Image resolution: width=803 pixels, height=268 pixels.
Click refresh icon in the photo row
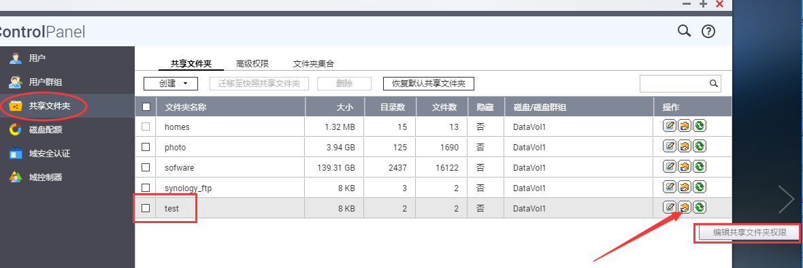click(x=700, y=146)
